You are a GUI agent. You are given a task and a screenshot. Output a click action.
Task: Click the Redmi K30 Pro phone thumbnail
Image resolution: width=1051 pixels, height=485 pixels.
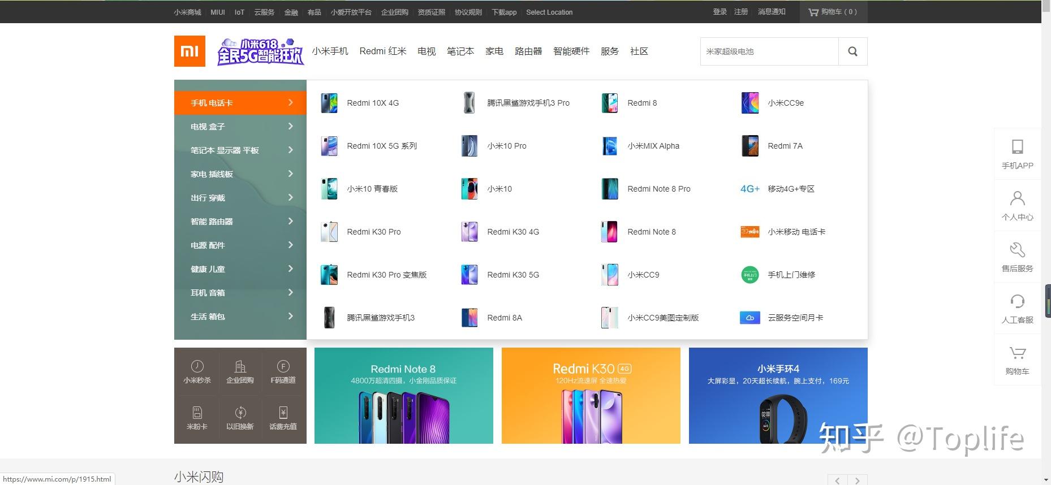tap(329, 232)
